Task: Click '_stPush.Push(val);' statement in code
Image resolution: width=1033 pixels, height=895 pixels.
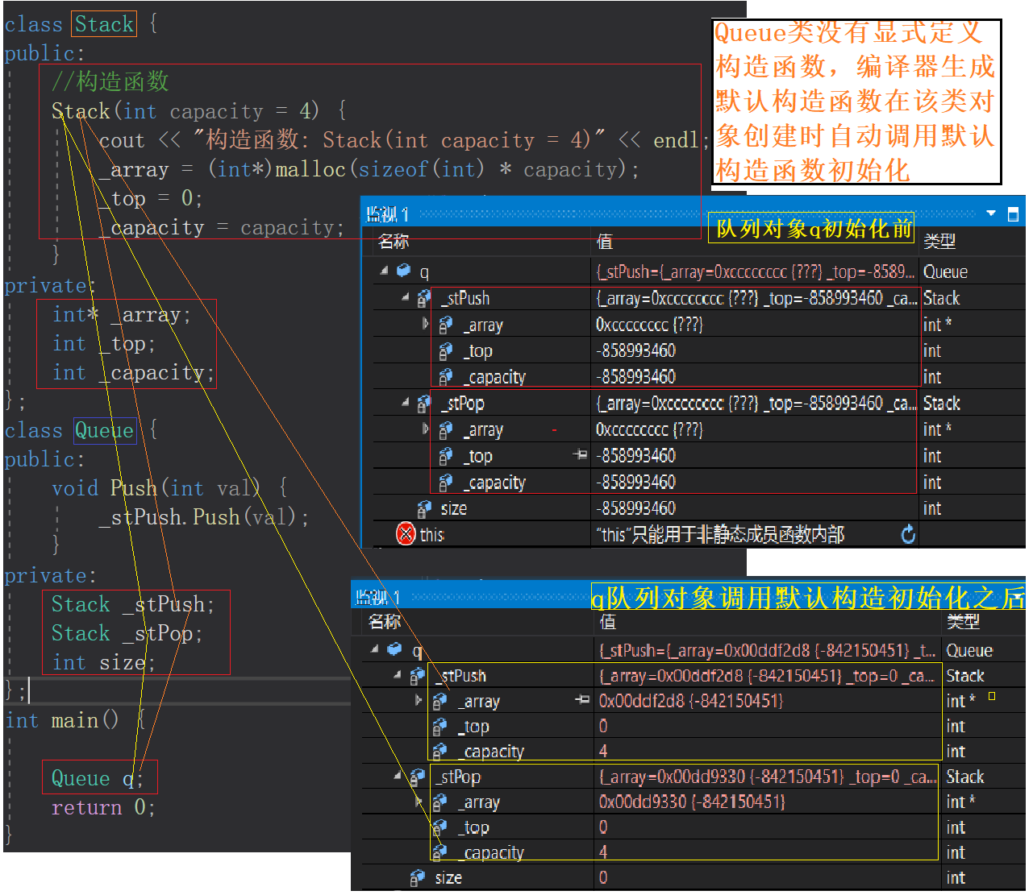Action: [204, 516]
